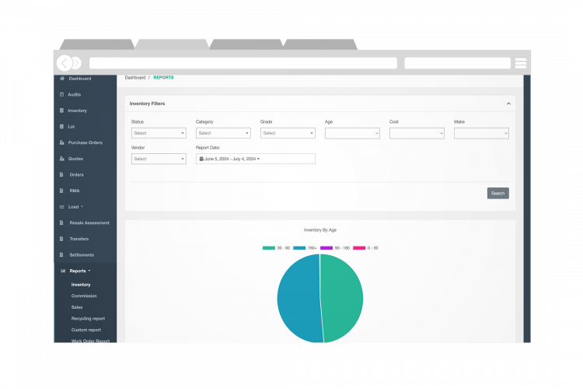Toggle the 30 - 90 legend swatch
583x389 pixels.
[269, 248]
